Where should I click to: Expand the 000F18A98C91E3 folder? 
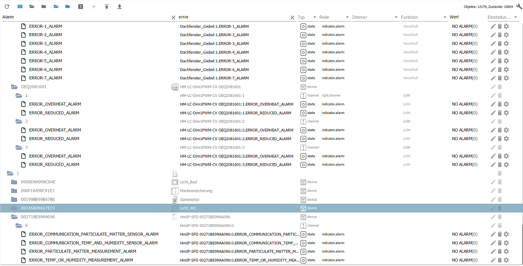(x=15, y=191)
